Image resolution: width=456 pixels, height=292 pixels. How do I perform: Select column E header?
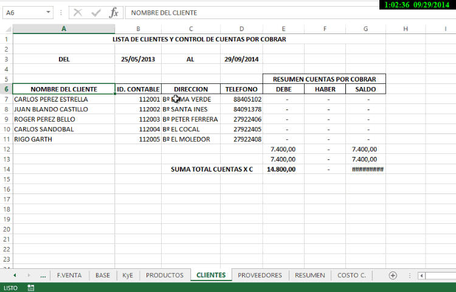click(283, 29)
